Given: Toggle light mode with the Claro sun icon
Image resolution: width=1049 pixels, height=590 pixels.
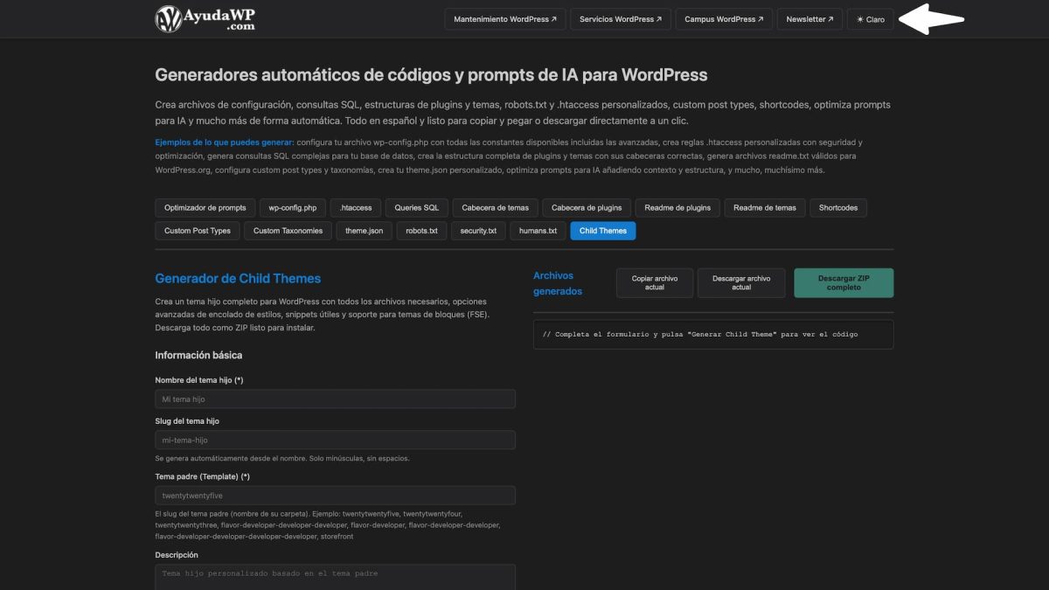Looking at the screenshot, I should [870, 18].
